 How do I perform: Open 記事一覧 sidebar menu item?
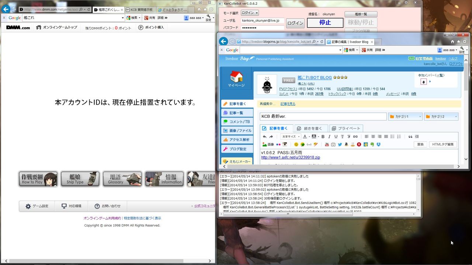click(x=237, y=113)
